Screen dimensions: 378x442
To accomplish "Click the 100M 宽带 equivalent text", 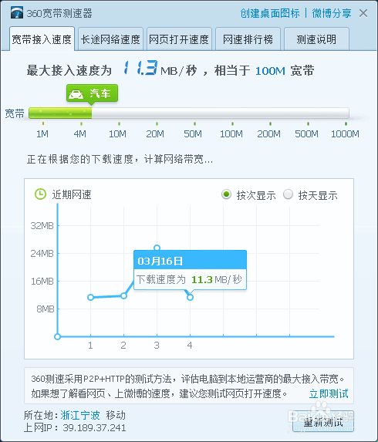I will [285, 70].
